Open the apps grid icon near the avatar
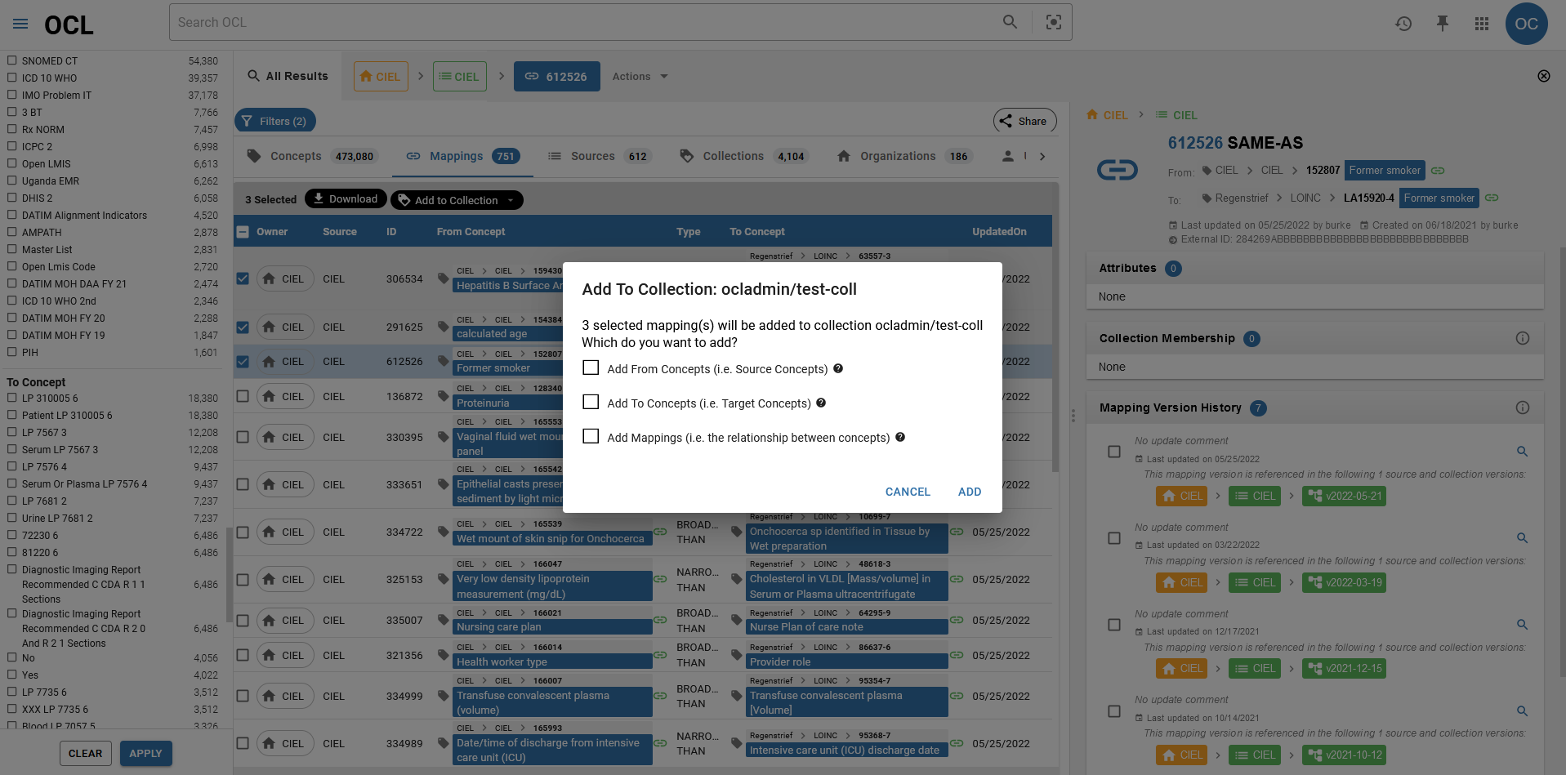The image size is (1566, 775). click(1481, 24)
